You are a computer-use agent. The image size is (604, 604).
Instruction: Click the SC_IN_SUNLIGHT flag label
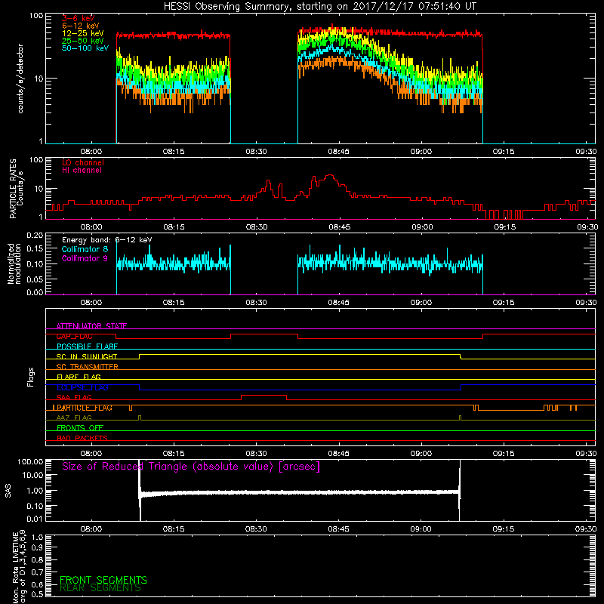click(87, 356)
